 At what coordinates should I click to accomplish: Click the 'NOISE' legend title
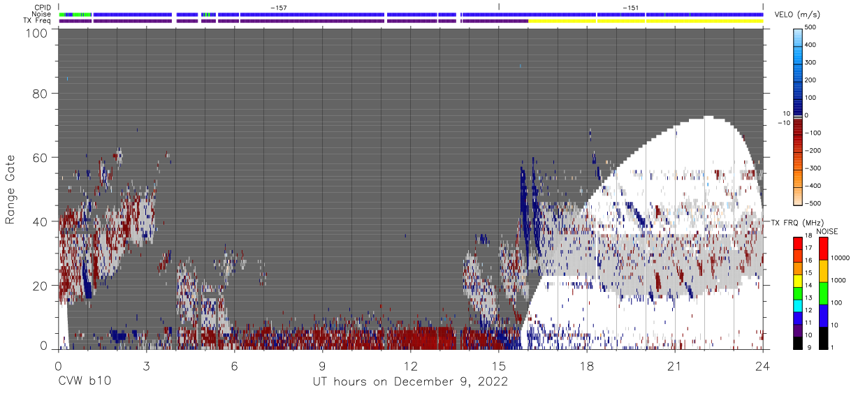(827, 231)
